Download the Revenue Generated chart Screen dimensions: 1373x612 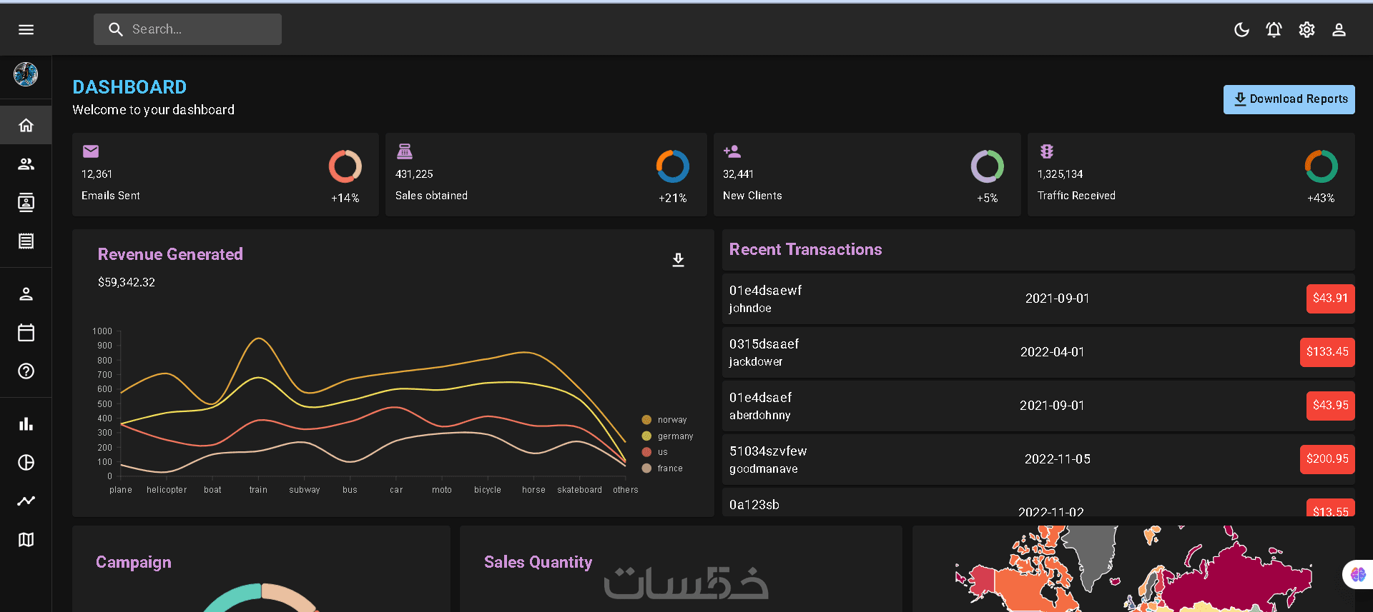pos(678,260)
